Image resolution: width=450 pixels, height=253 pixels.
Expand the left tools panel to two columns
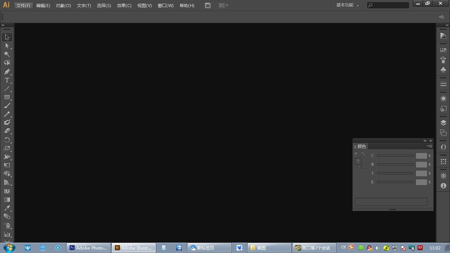point(3,25)
